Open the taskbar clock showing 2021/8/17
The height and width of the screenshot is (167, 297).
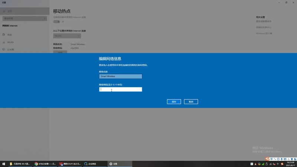tap(291, 164)
